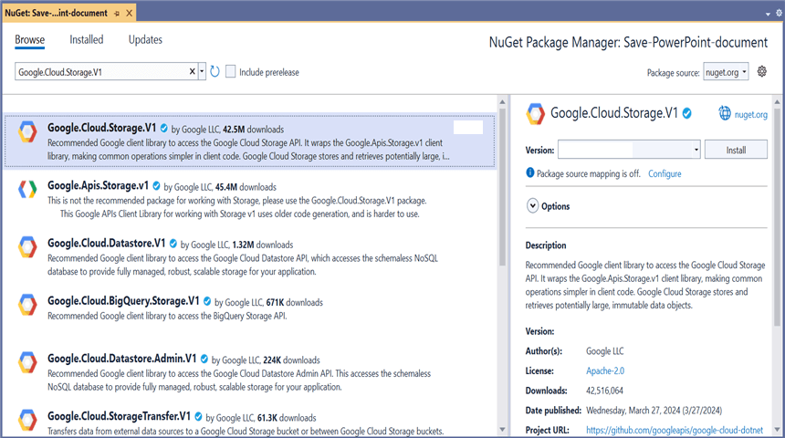
Task: Expand the Options section
Action: [x=532, y=205]
